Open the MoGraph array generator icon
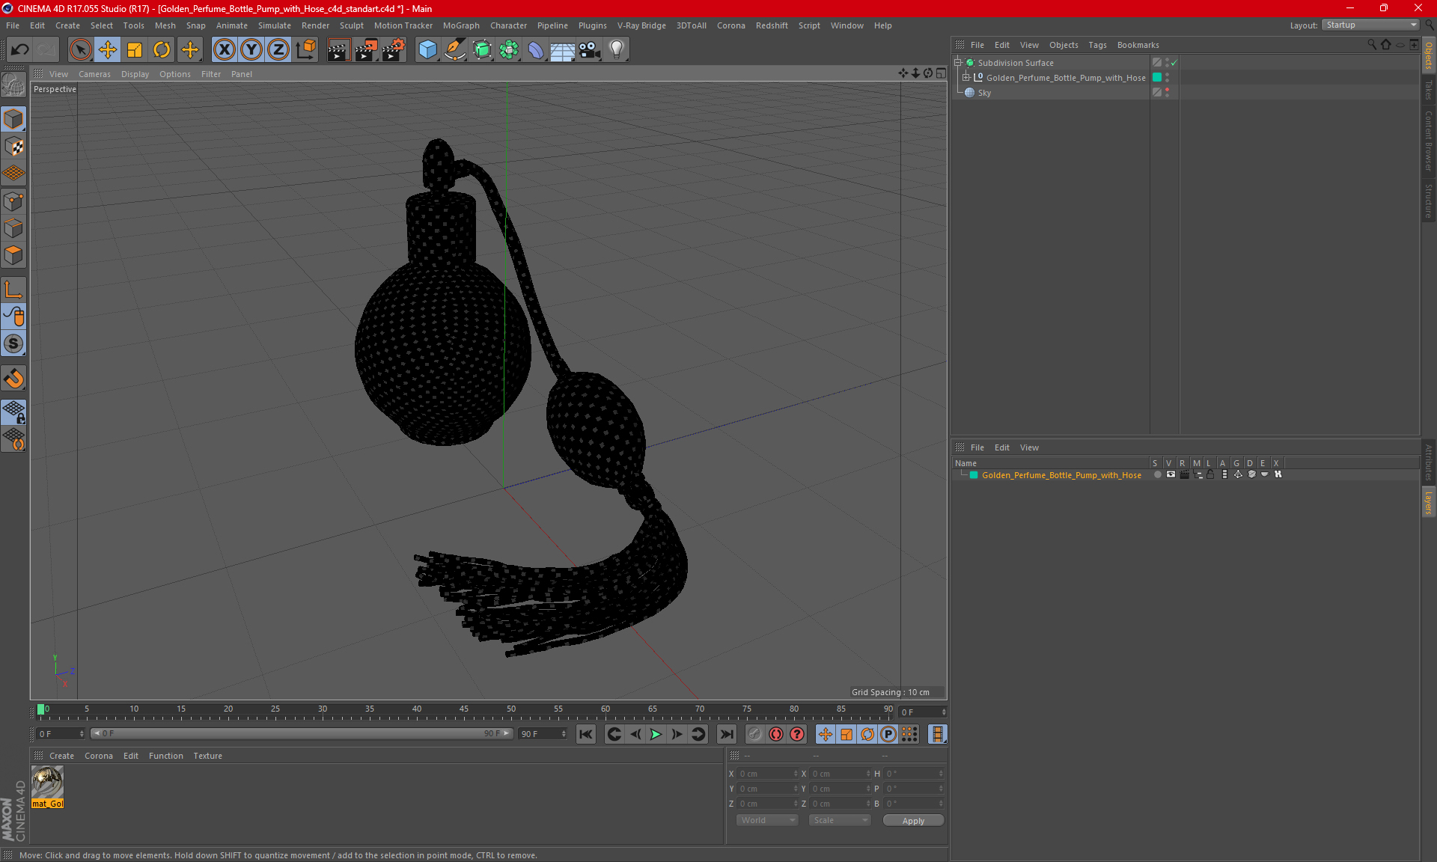This screenshot has height=862, width=1437. click(x=509, y=50)
